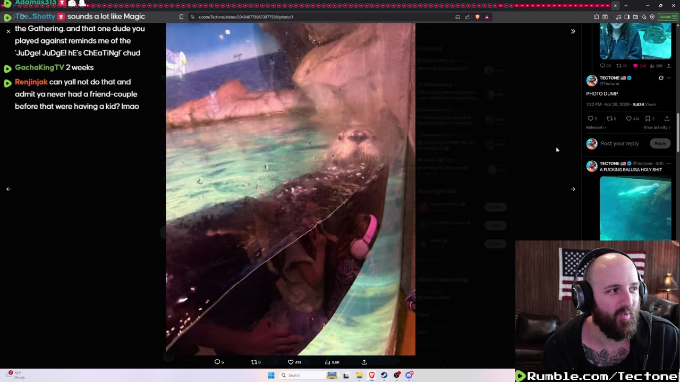Click the repost icon on PHOTO DUMP post
The height and width of the screenshot is (382, 680).
609,118
